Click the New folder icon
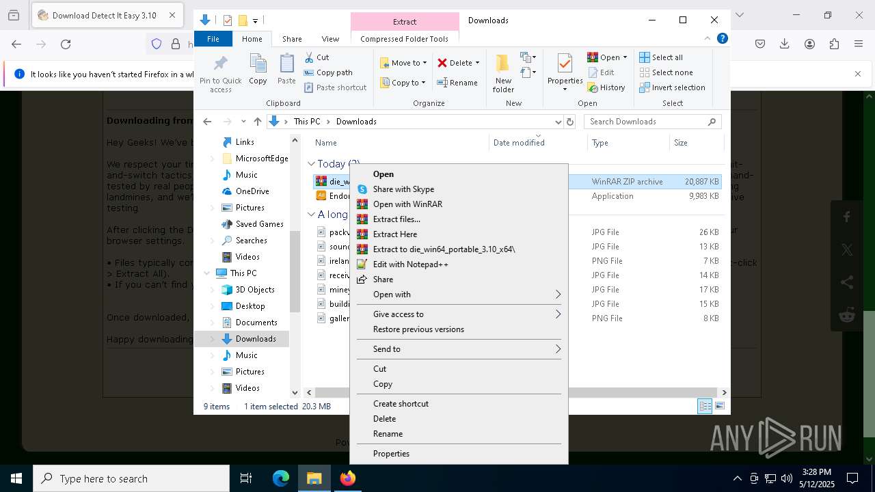Image resolution: width=875 pixels, height=492 pixels. point(503,73)
